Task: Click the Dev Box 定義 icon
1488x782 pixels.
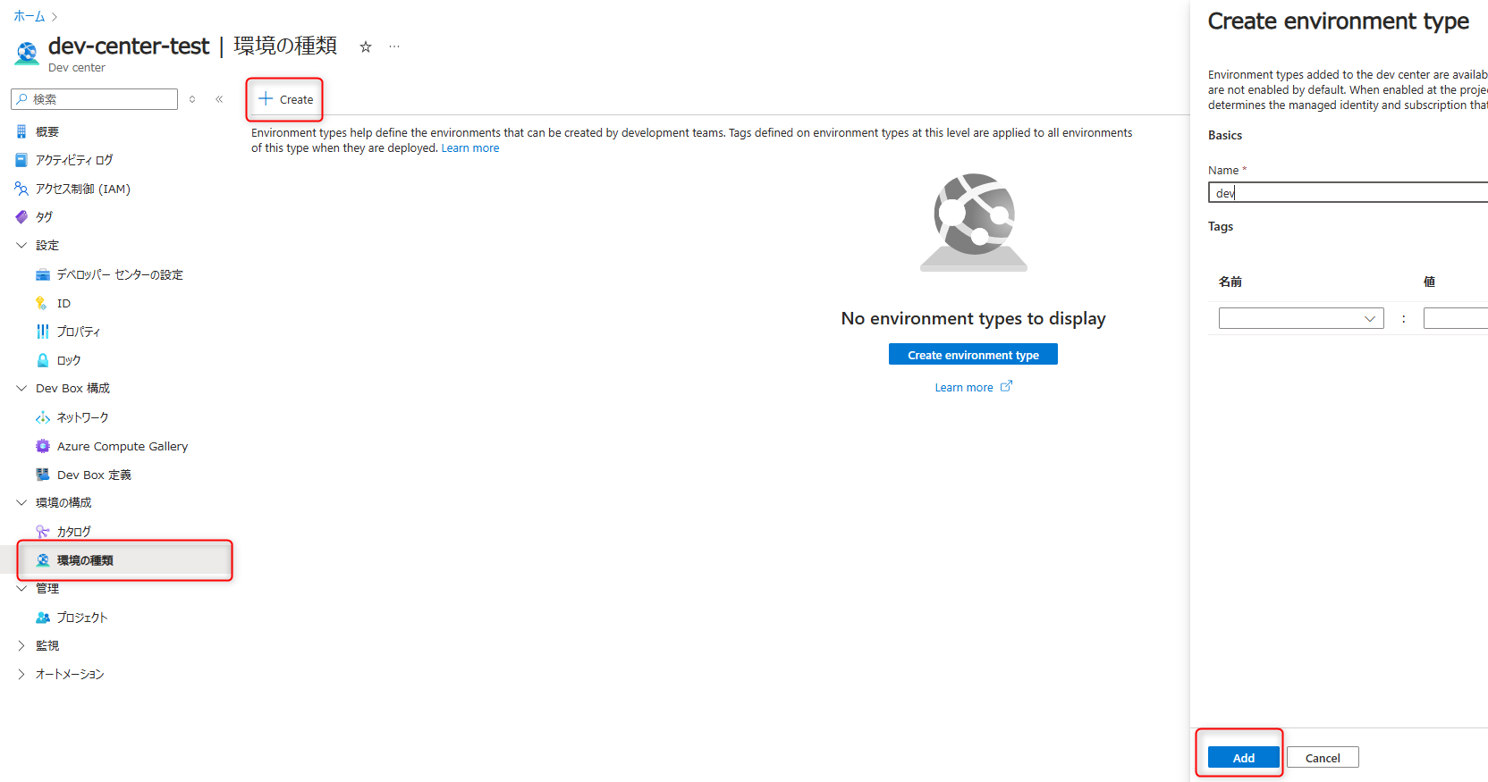Action: pos(43,475)
